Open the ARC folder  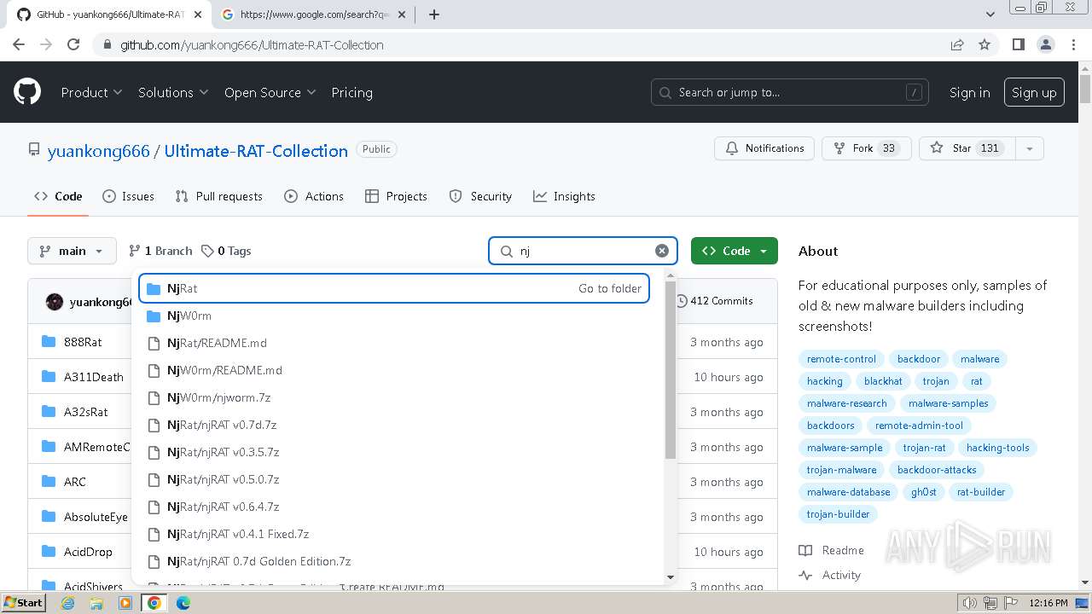[x=75, y=482]
